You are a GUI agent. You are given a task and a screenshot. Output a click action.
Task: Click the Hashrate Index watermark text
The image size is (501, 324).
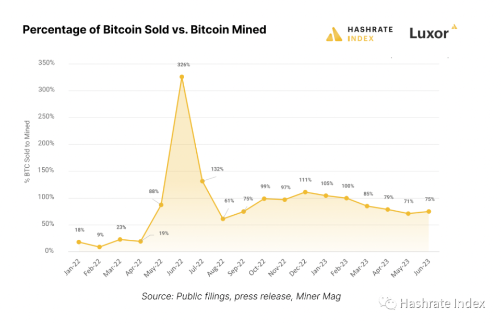(x=443, y=303)
